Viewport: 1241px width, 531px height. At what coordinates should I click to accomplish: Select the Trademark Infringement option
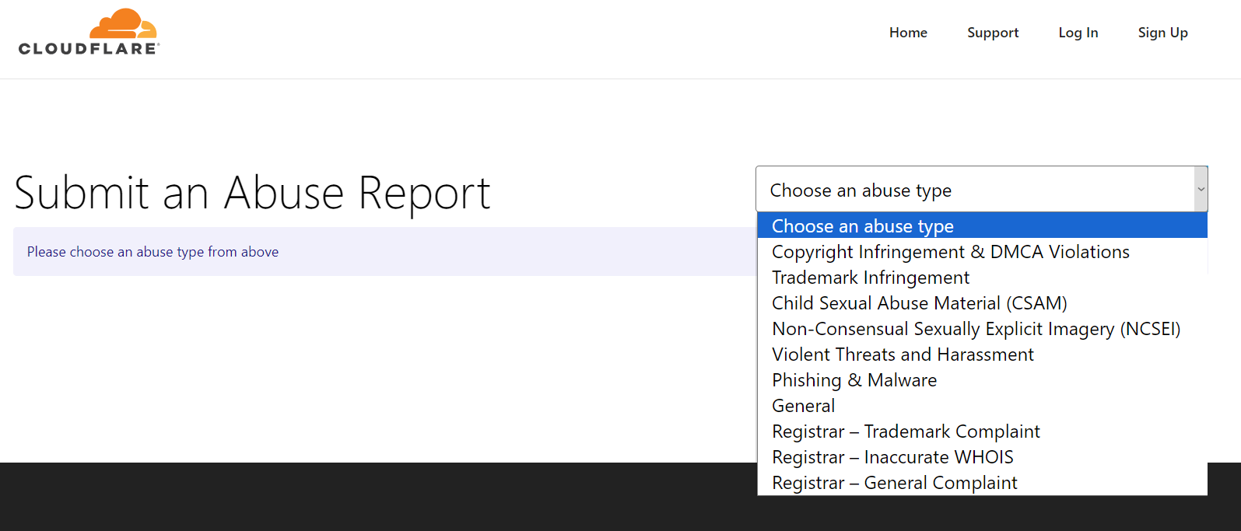coord(870,278)
